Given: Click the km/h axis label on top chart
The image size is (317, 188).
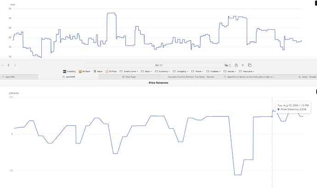Looking at the screenshot, I should click(13, 5).
